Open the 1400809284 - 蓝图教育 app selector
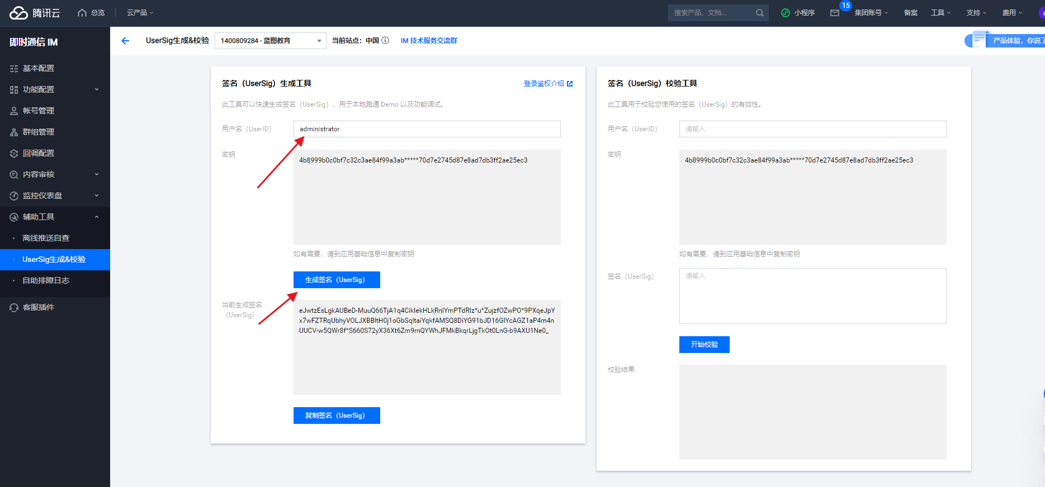 [x=271, y=41]
